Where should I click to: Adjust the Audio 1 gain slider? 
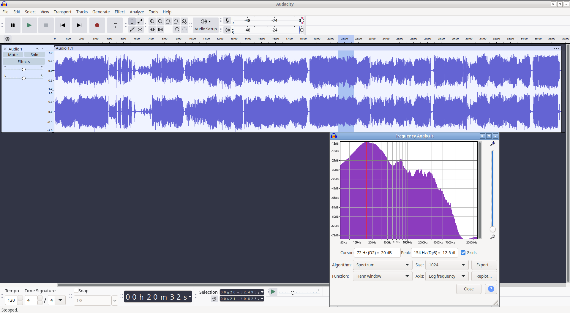[x=24, y=69]
